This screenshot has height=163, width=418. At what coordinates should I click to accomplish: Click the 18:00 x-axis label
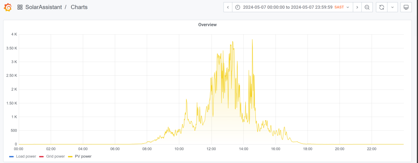(x=307, y=149)
